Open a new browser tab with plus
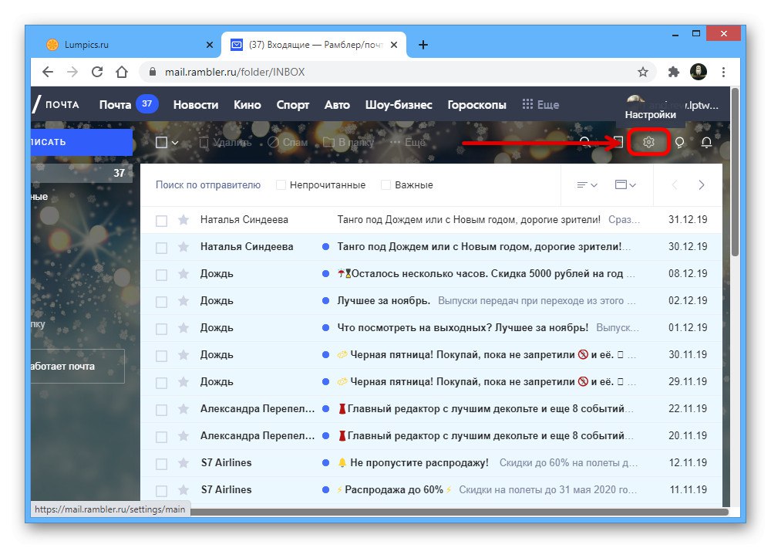Image resolution: width=771 pixels, height=548 pixels. 423,45
